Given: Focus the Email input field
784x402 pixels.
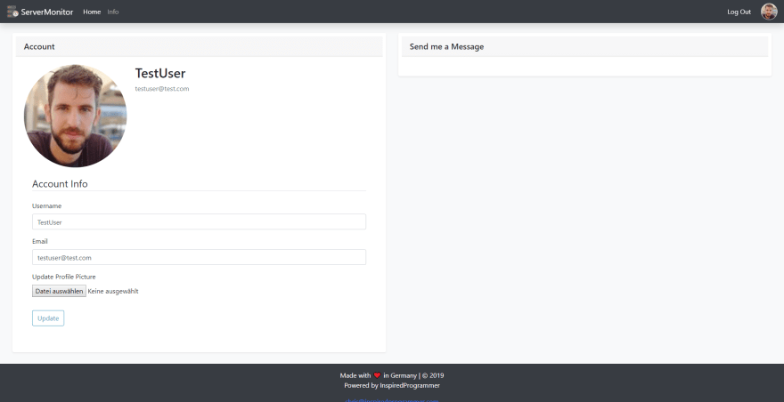Looking at the screenshot, I should [199, 257].
